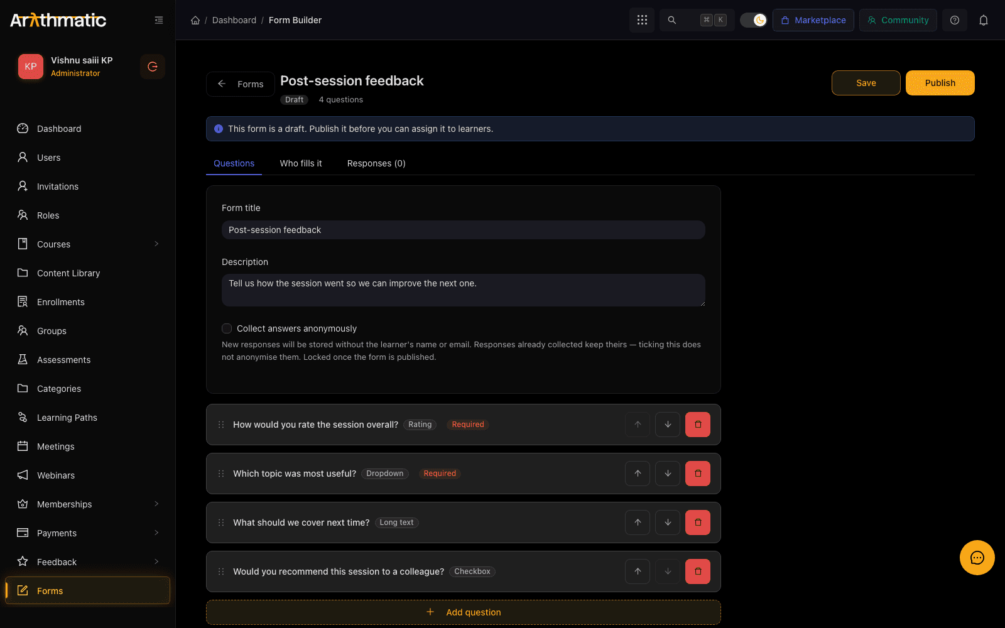
Task: Open the search box in the header
Action: click(697, 20)
